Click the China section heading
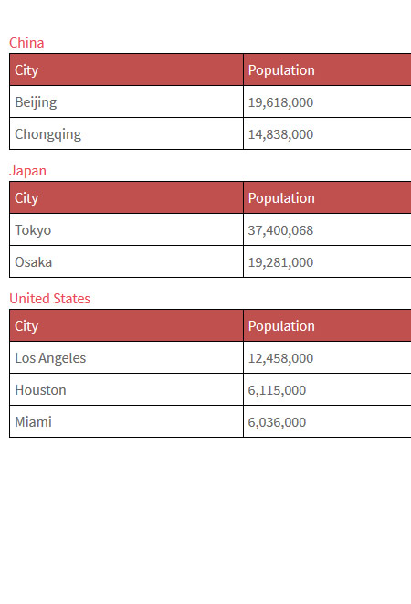The width and height of the screenshot is (411, 604). [x=26, y=43]
